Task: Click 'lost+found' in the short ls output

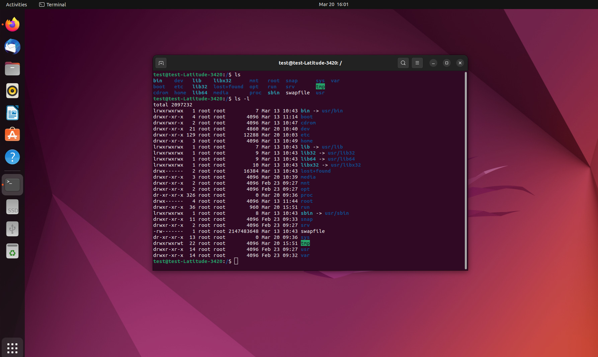Action: pyautogui.click(x=228, y=87)
